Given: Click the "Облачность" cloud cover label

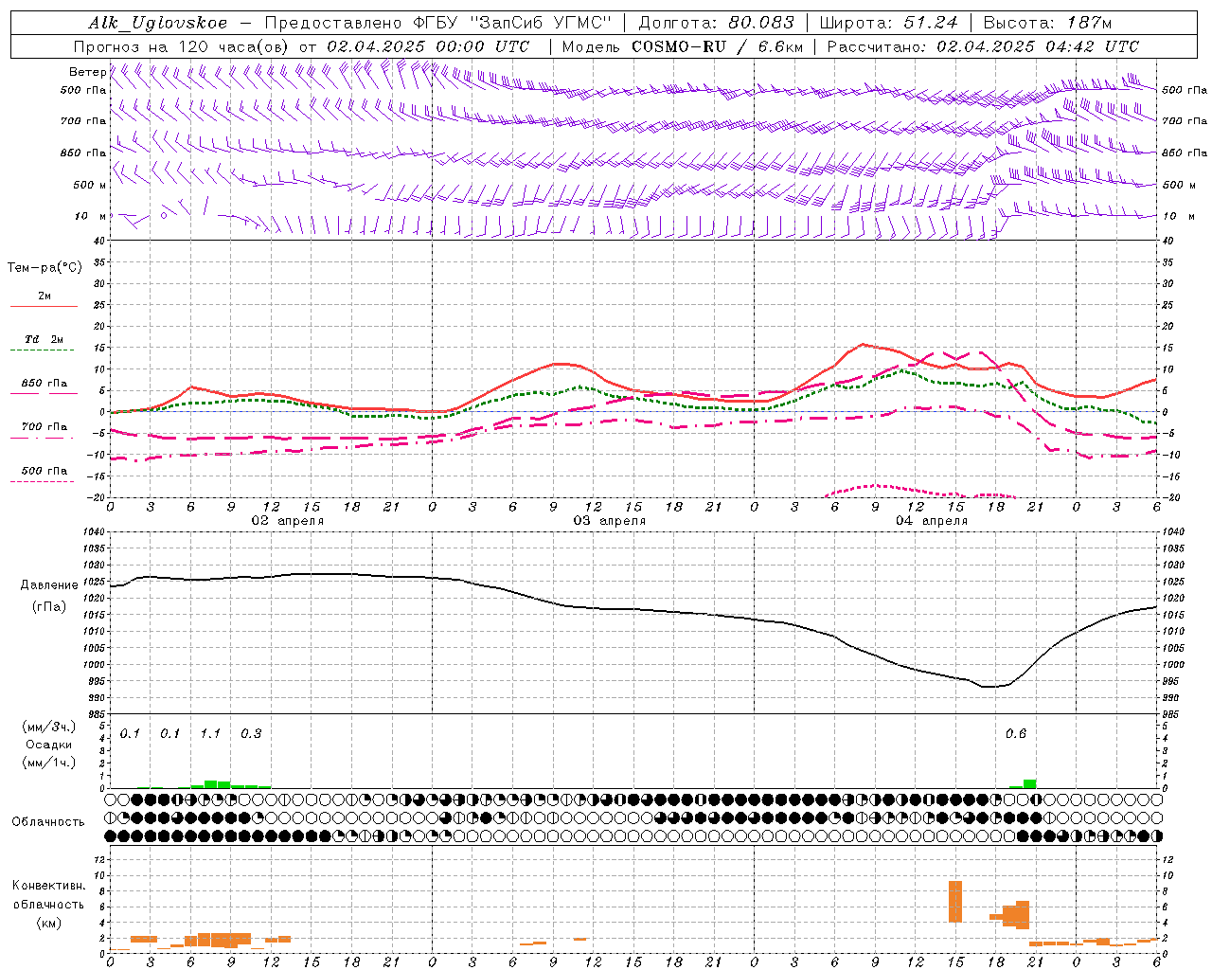Looking at the screenshot, I should click(x=48, y=822).
